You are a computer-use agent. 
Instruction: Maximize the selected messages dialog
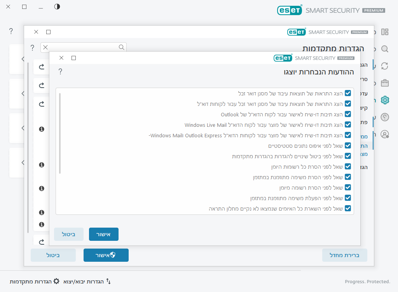pyautogui.click(x=73, y=58)
